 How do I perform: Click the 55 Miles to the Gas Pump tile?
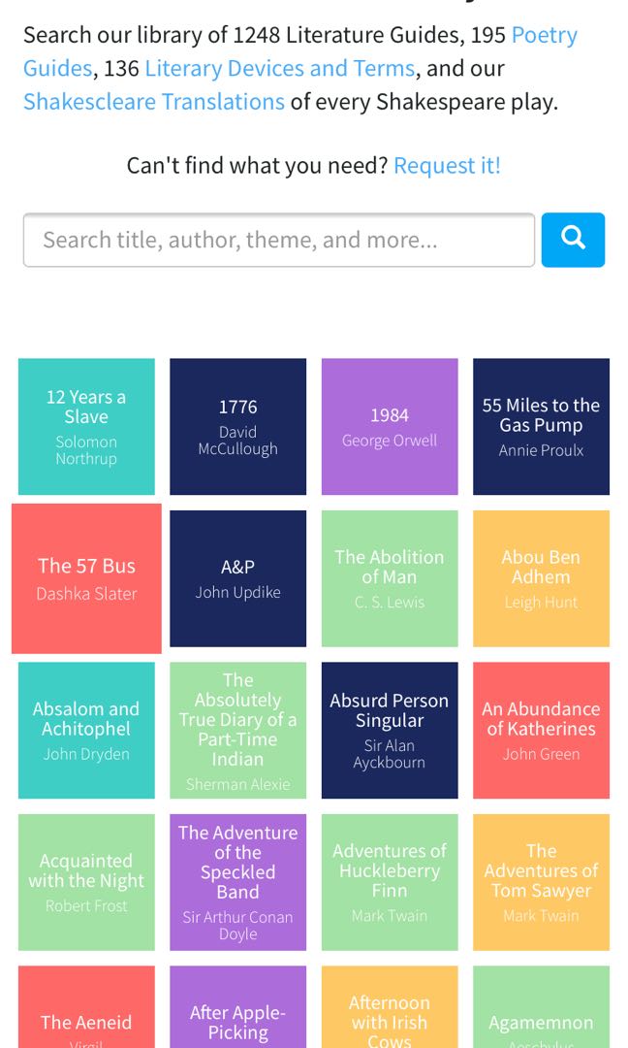pos(541,427)
